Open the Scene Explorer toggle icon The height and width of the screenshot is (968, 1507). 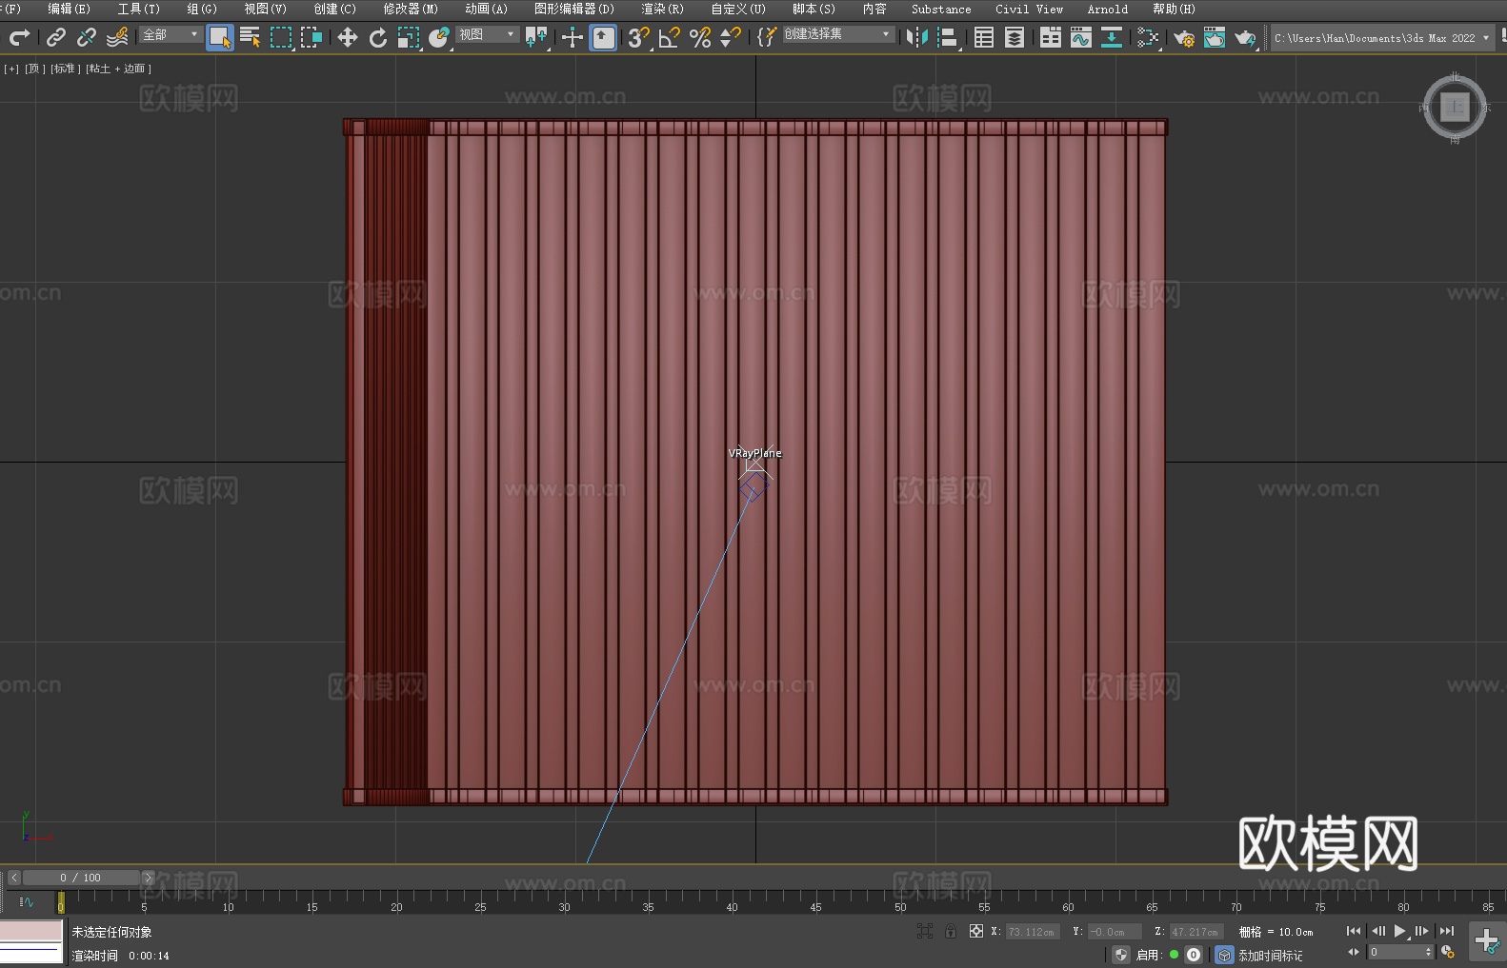984,37
